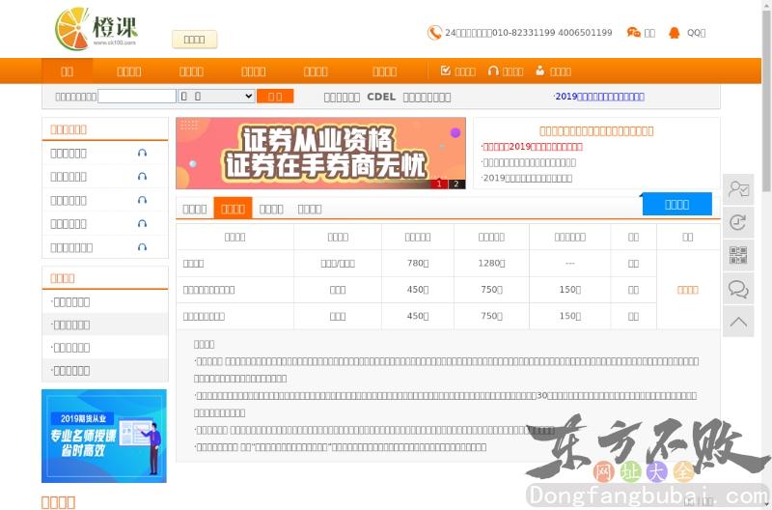
Task: Click the QQ penguin icon
Action: point(675,33)
